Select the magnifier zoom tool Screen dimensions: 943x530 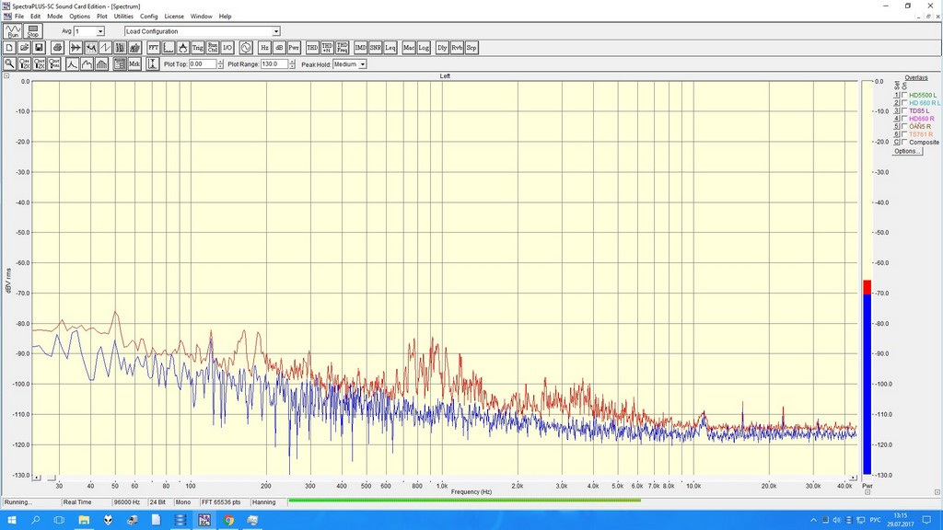9,63
